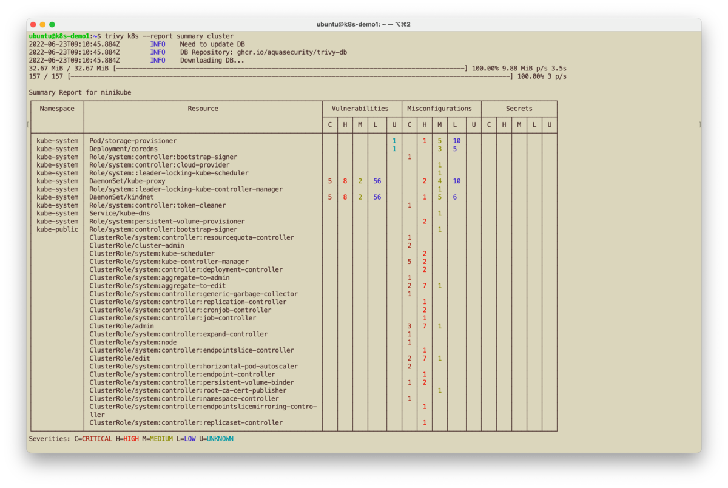Image resolution: width=728 pixels, height=488 pixels.
Task: Click 'Deployment/coredns' resource row
Action: 123,149
